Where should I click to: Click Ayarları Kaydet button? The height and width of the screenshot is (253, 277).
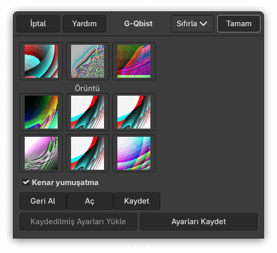coord(199,222)
